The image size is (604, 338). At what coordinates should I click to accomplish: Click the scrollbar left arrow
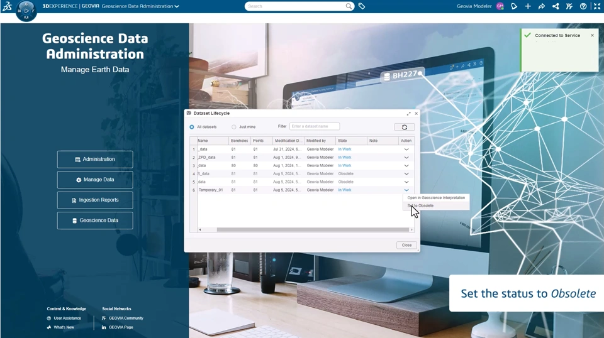tap(200, 229)
